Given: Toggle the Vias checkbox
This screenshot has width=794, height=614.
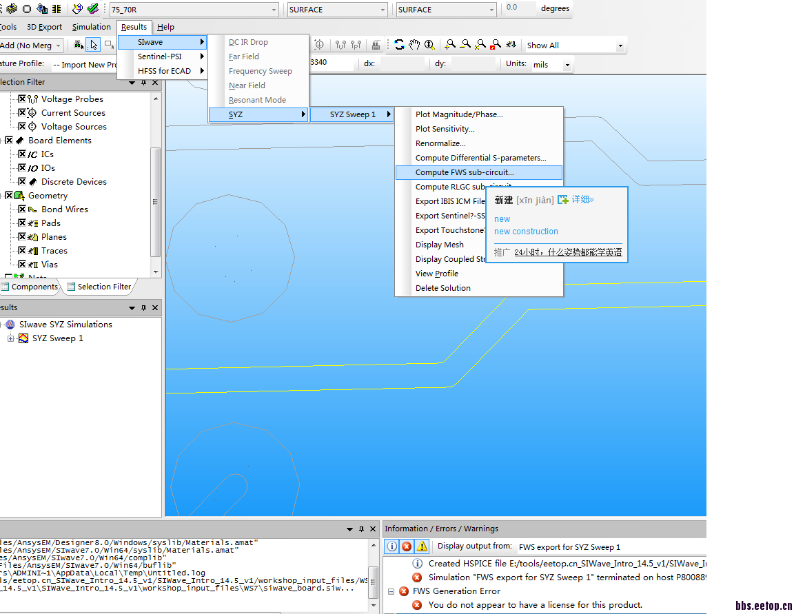Looking at the screenshot, I should tap(22, 264).
